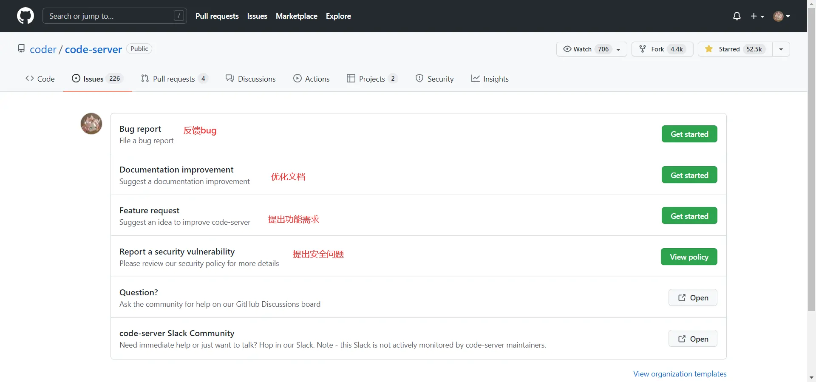Switch to the Issues tab
The width and height of the screenshot is (816, 382).
pyautogui.click(x=98, y=79)
